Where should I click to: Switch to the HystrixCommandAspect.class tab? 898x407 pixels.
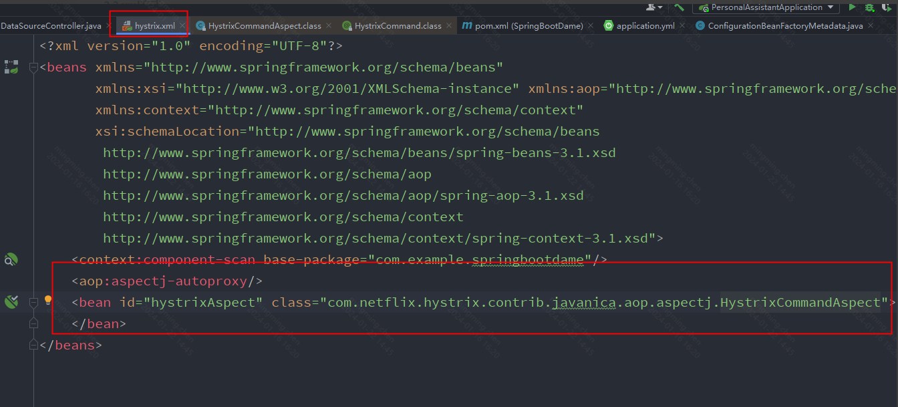tap(264, 26)
